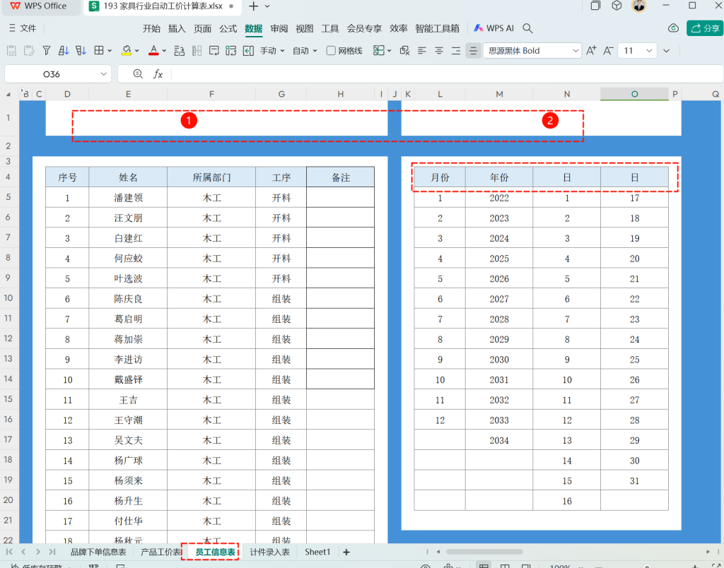Align text center

click(439, 51)
